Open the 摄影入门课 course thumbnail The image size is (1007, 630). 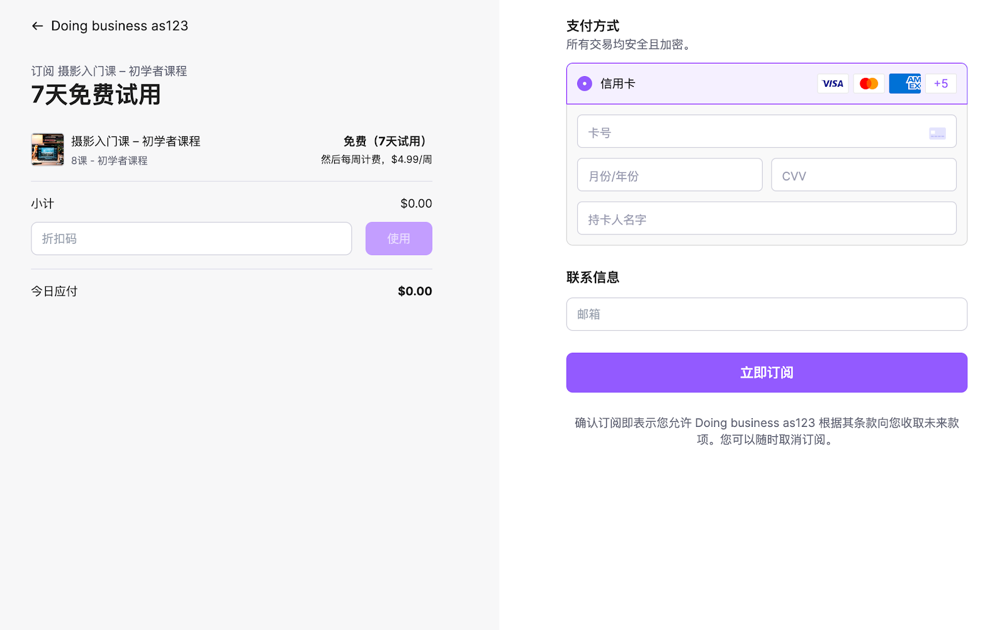pyautogui.click(x=48, y=150)
